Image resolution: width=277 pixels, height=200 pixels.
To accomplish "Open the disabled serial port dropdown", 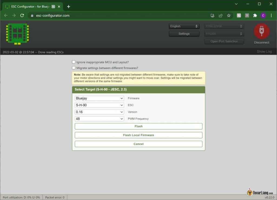I will (224, 26).
